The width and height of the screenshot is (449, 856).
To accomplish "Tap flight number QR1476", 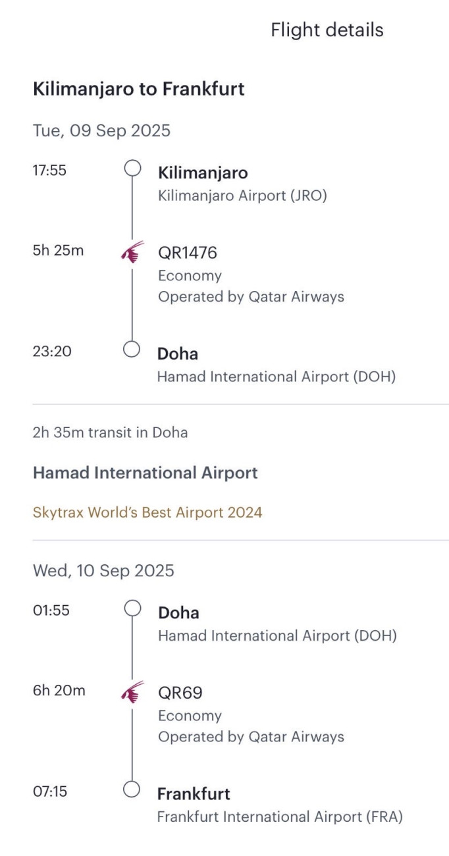I will point(188,253).
